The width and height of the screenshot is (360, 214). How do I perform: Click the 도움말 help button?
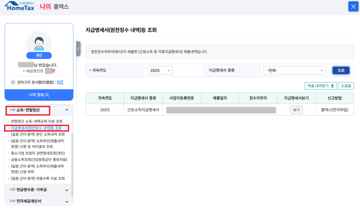coord(346,86)
